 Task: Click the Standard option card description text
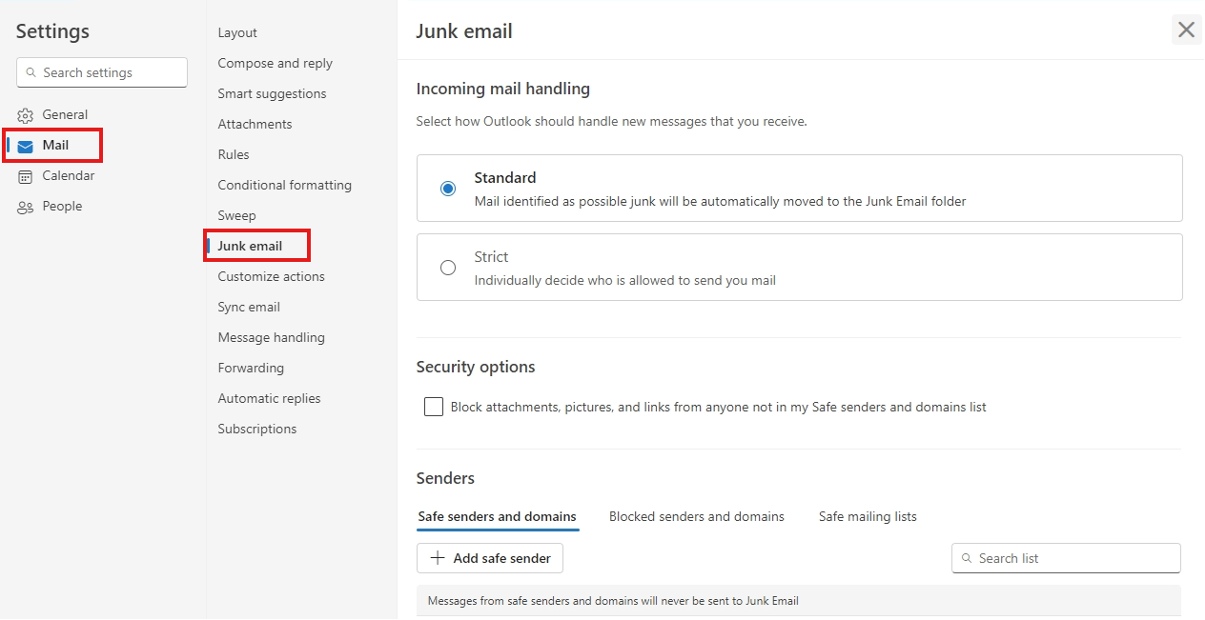[x=720, y=202]
